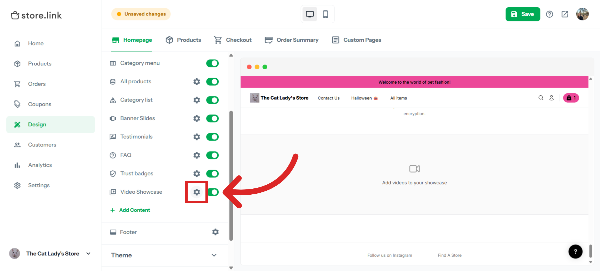The width and height of the screenshot is (600, 271).
Task: Open settings gear for Banner Slides
Action: click(197, 118)
